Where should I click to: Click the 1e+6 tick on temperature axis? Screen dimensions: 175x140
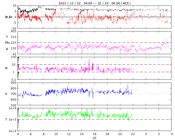(13, 108)
